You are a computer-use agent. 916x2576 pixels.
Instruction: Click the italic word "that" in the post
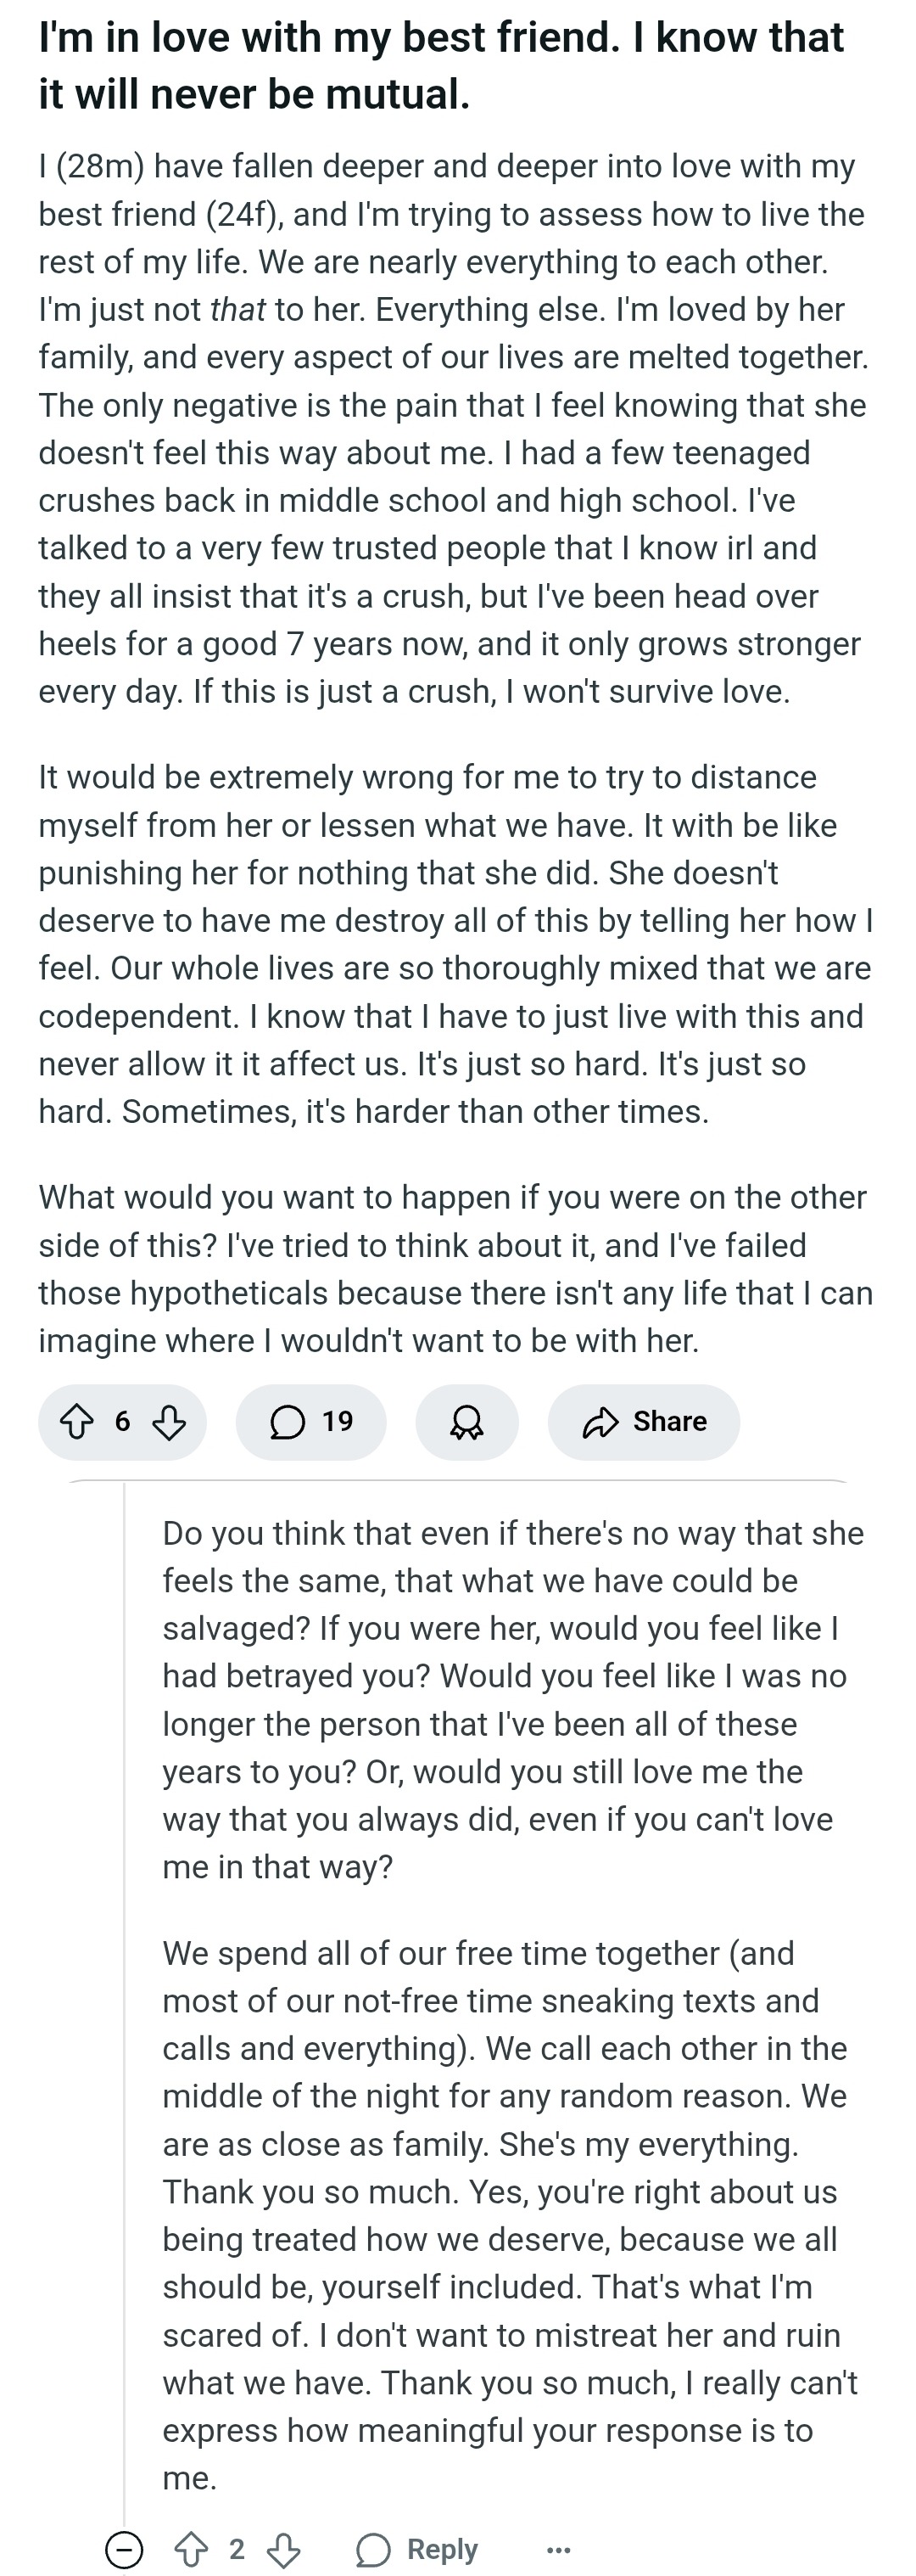(237, 309)
